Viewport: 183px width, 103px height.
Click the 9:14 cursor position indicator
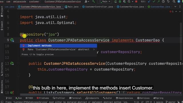pyautogui.click(x=137, y=102)
